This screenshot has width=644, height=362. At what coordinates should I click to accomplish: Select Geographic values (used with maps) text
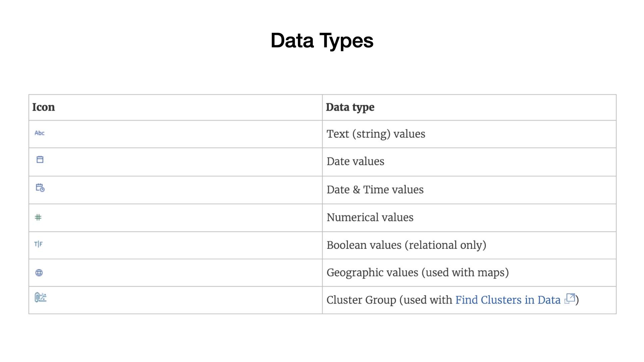(x=418, y=273)
